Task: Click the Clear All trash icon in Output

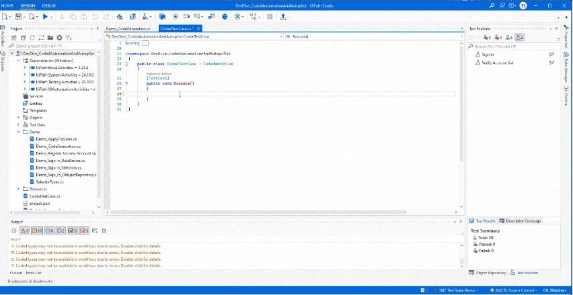Action: point(104,230)
